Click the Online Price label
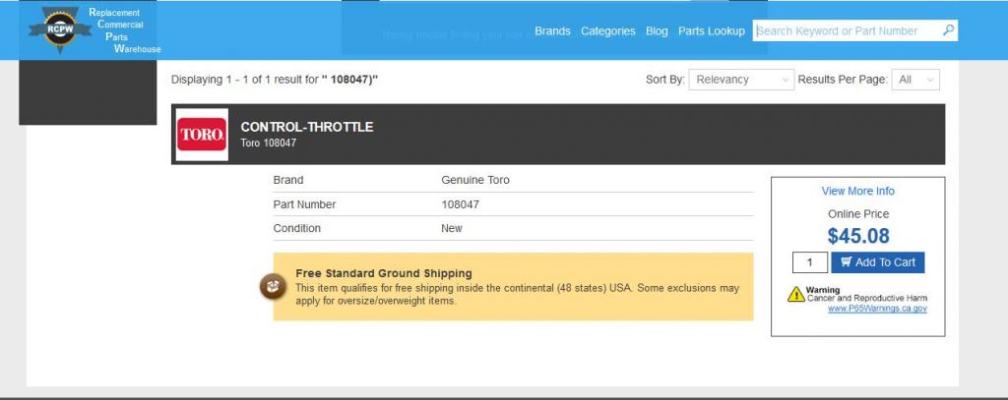Screen dimensions: 1008x400 point(858,214)
